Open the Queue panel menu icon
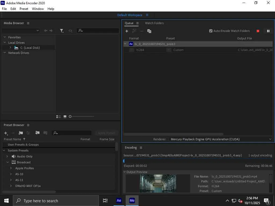 coord(137,23)
